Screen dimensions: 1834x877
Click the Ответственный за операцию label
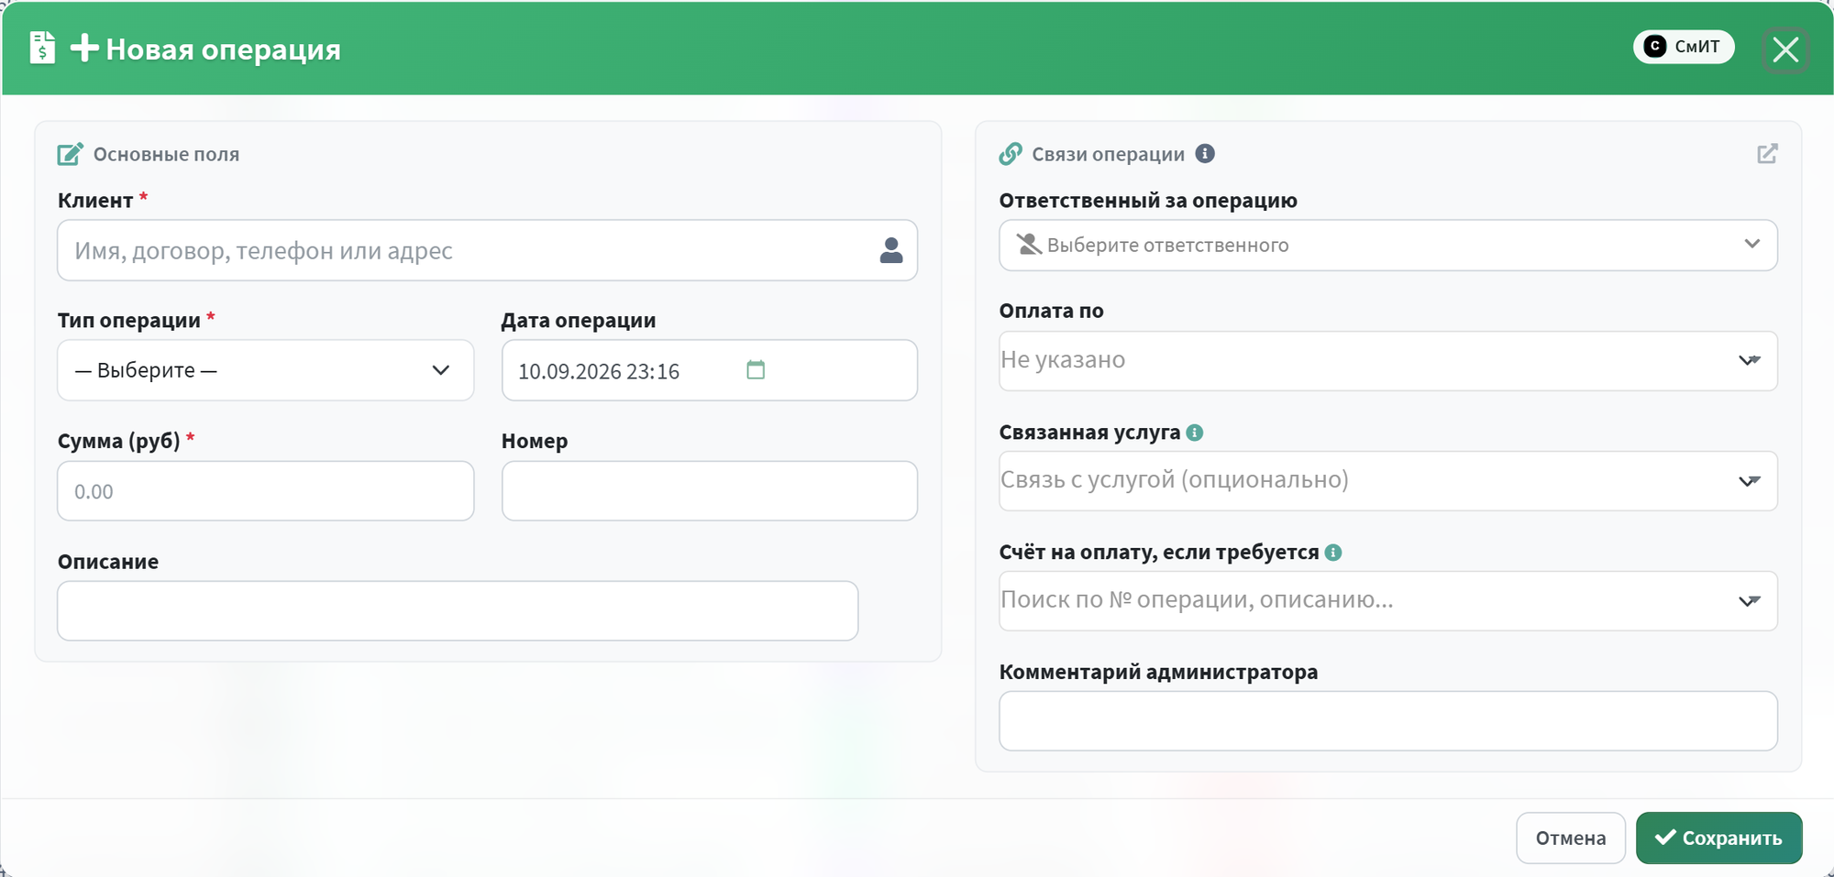pos(1148,201)
